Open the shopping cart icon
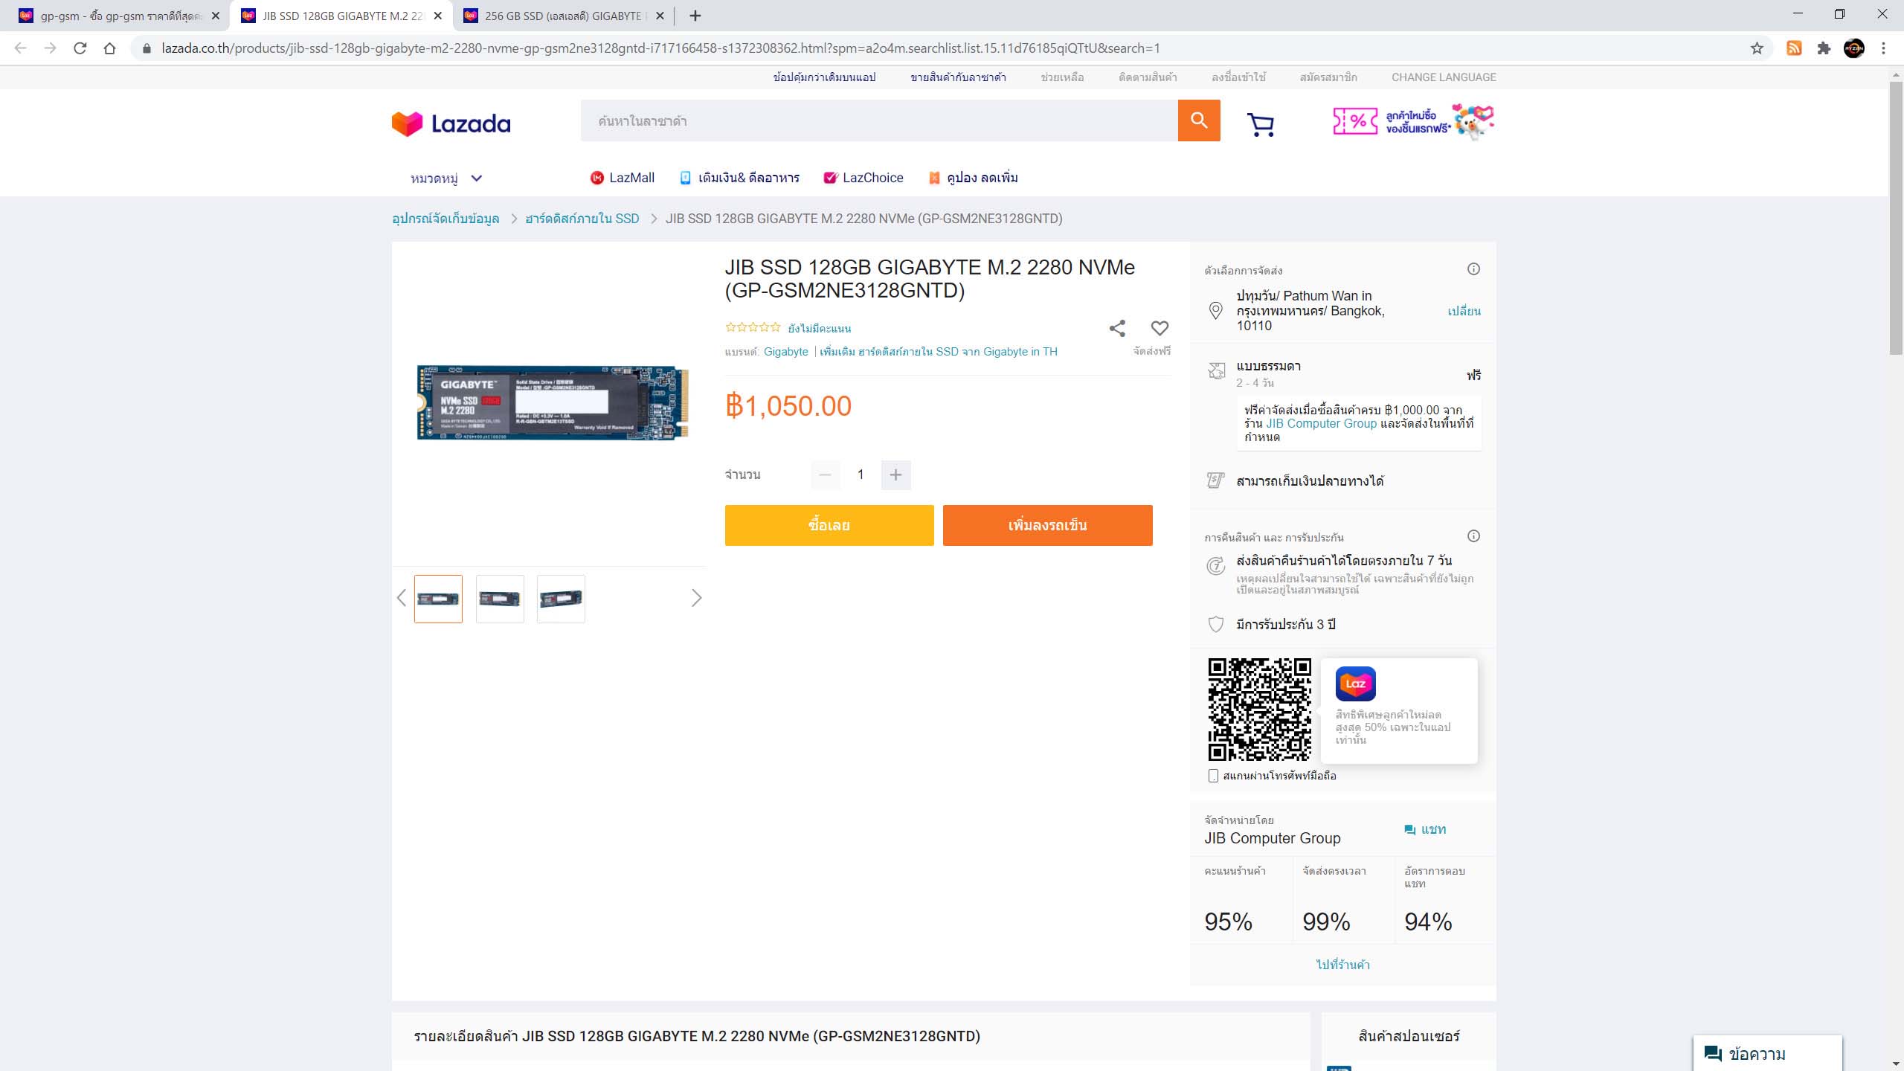This screenshot has width=1904, height=1071. (x=1261, y=124)
